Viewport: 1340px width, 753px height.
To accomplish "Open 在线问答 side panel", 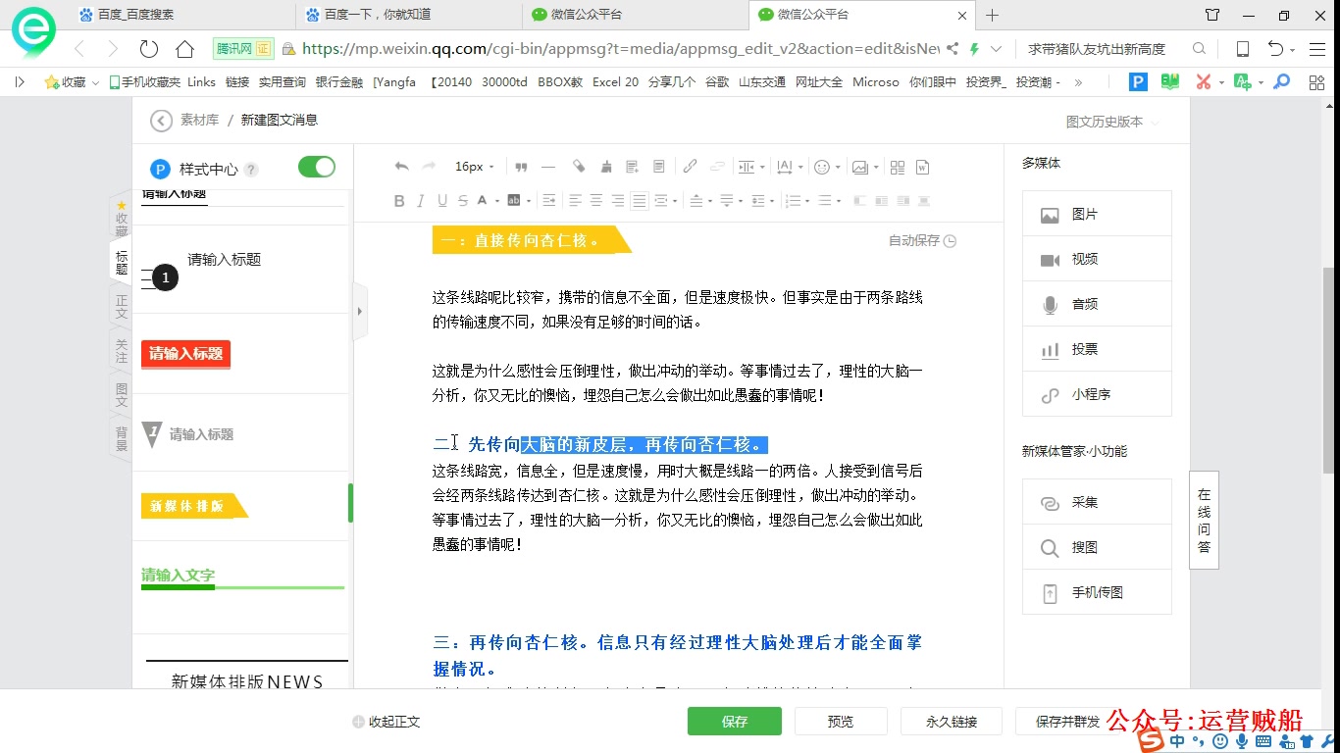I will (1204, 521).
